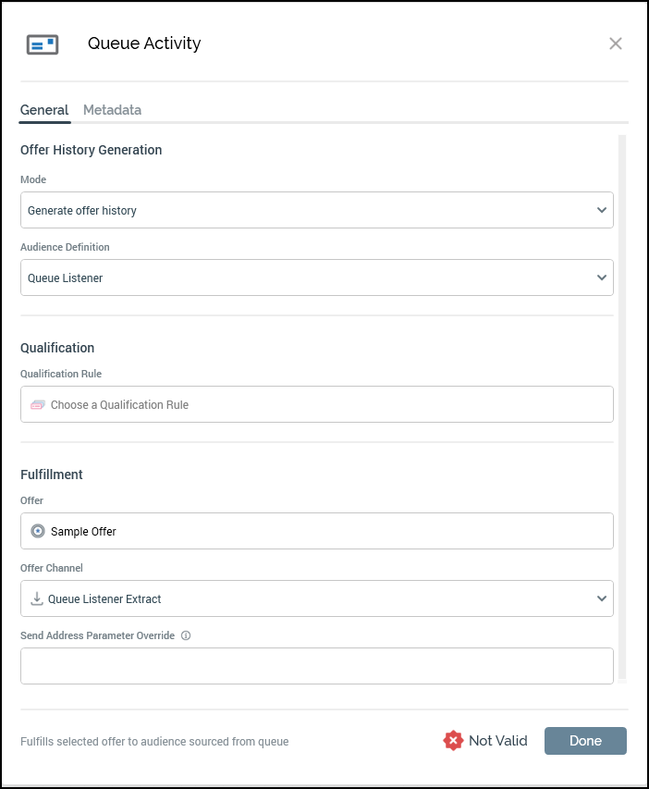
Task: Click the download icon next to Queue Listener Extract
Action: [x=36, y=598]
